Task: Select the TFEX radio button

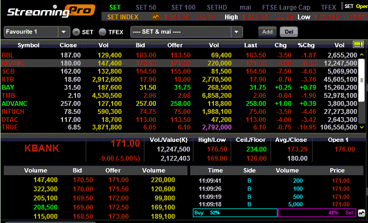Action: coord(102,32)
